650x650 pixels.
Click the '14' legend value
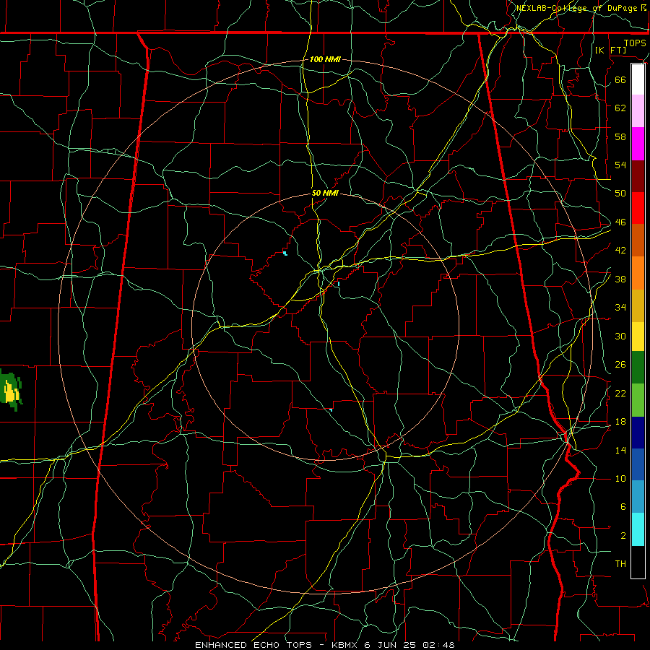point(620,450)
